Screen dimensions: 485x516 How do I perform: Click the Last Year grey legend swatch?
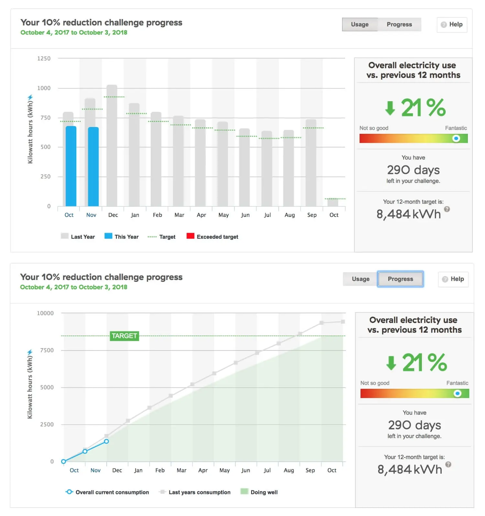65,236
